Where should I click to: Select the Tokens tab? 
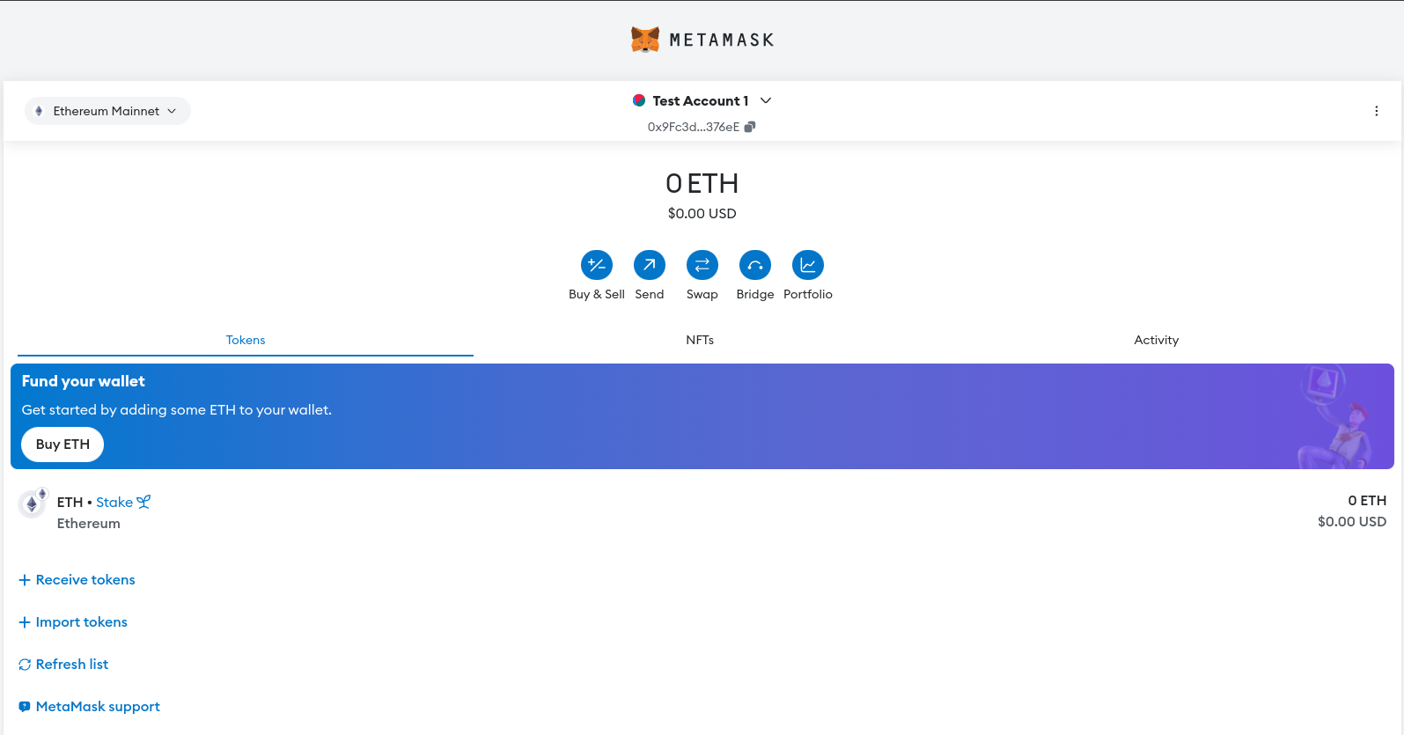click(x=245, y=340)
